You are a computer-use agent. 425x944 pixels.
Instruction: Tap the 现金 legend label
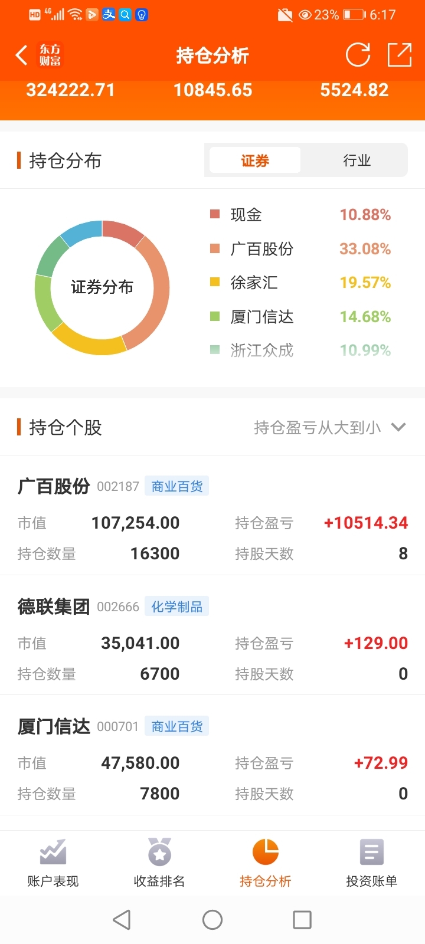click(246, 215)
